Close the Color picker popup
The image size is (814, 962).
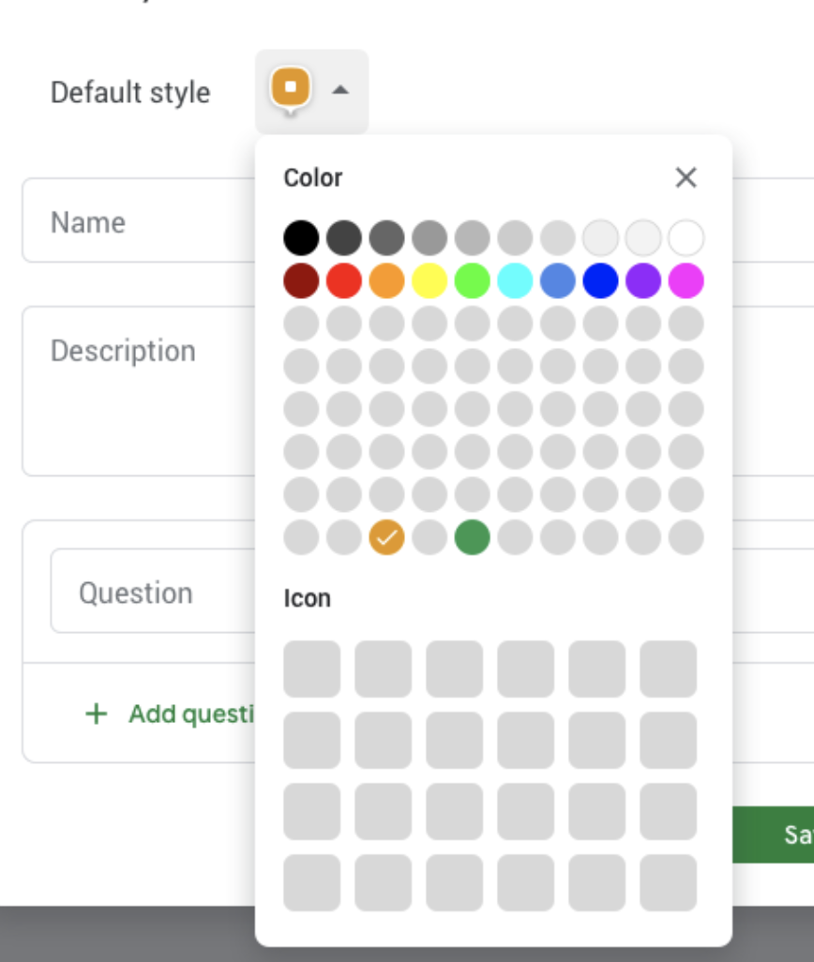coord(686,178)
